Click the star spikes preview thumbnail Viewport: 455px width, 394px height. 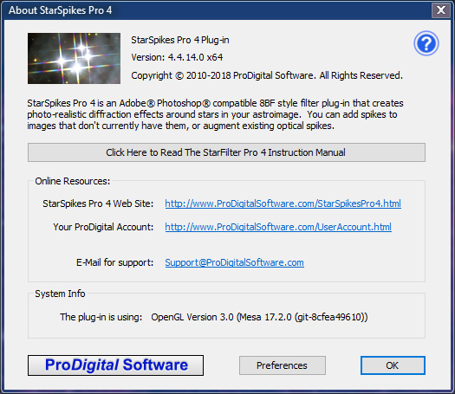[x=74, y=58]
